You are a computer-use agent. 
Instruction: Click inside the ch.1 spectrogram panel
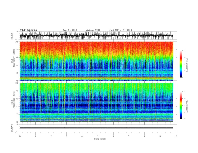click(x=96, y=61)
